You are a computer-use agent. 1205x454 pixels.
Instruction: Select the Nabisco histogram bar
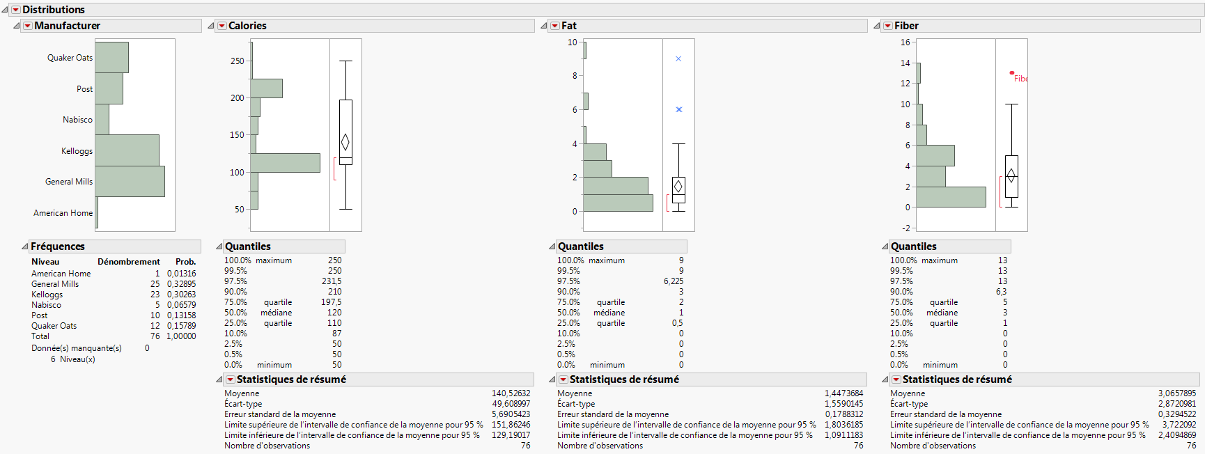click(x=102, y=119)
